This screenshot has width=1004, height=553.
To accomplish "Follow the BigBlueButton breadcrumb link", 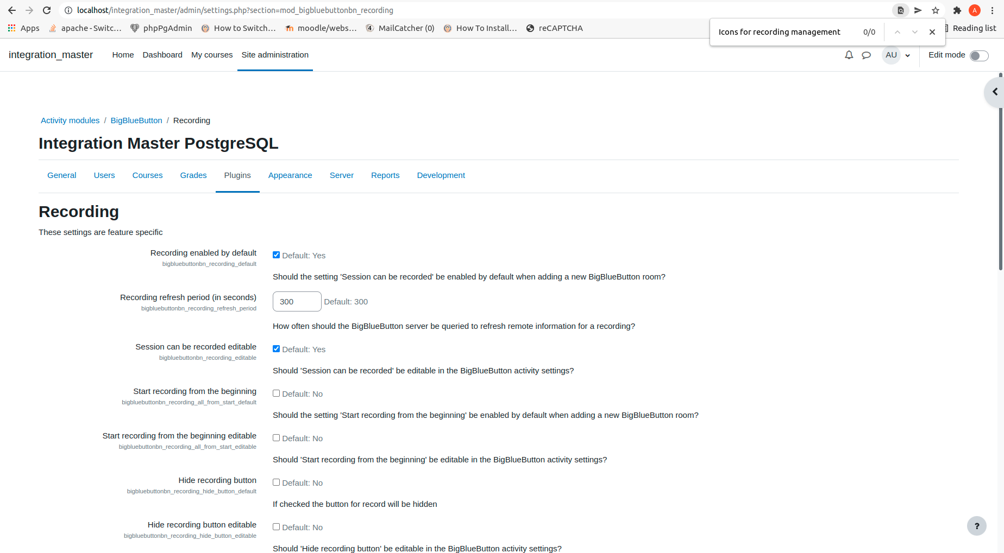I will [136, 120].
